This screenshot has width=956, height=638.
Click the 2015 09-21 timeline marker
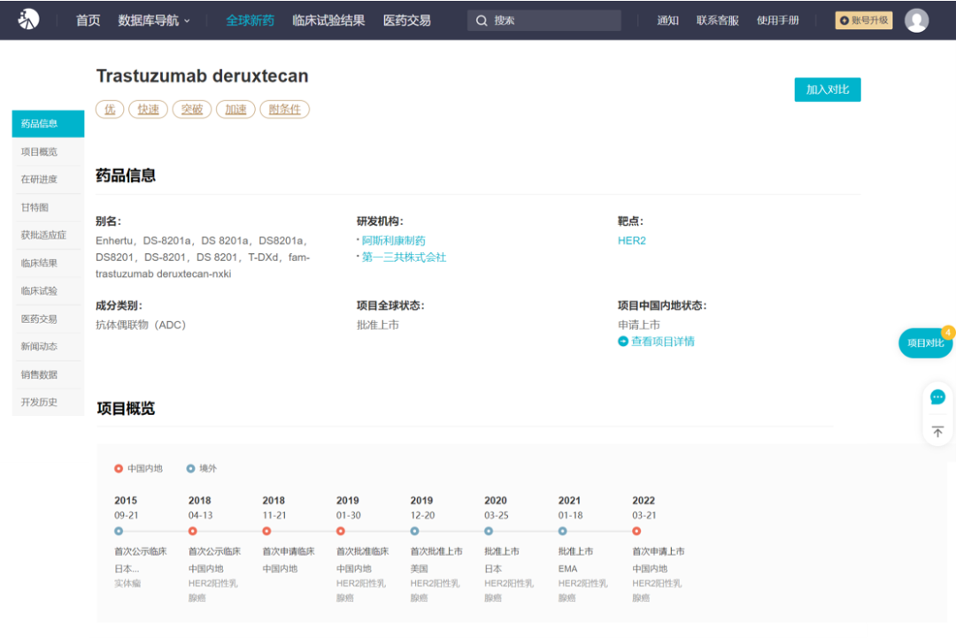click(119, 531)
